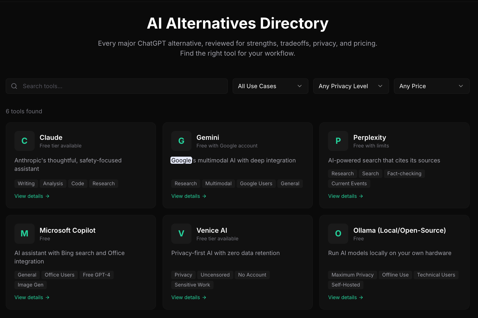Click the Perplexity card title
Image resolution: width=478 pixels, height=318 pixels.
[370, 137]
